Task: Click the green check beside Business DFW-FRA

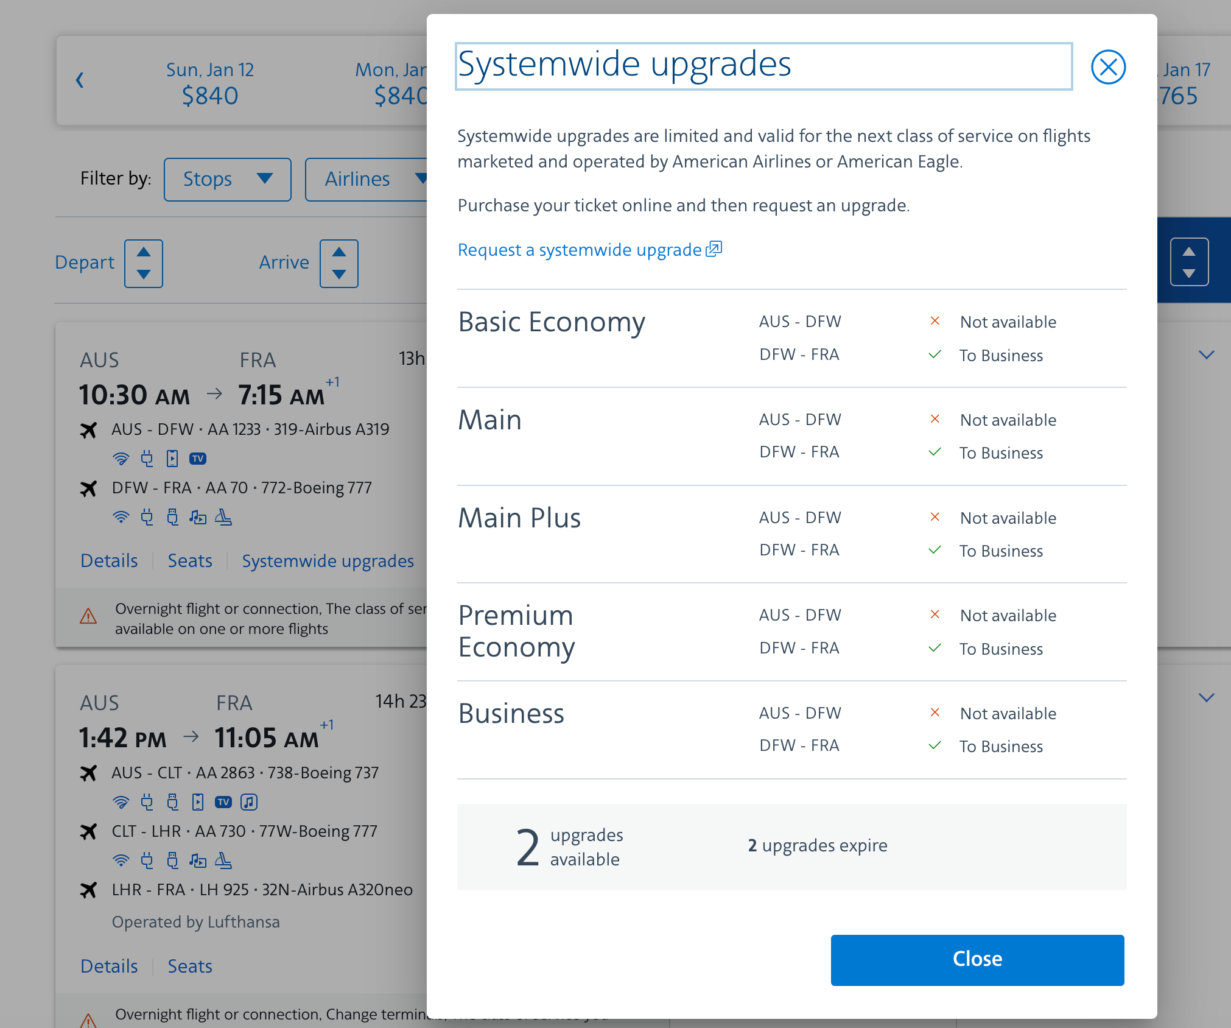Action: [x=935, y=745]
